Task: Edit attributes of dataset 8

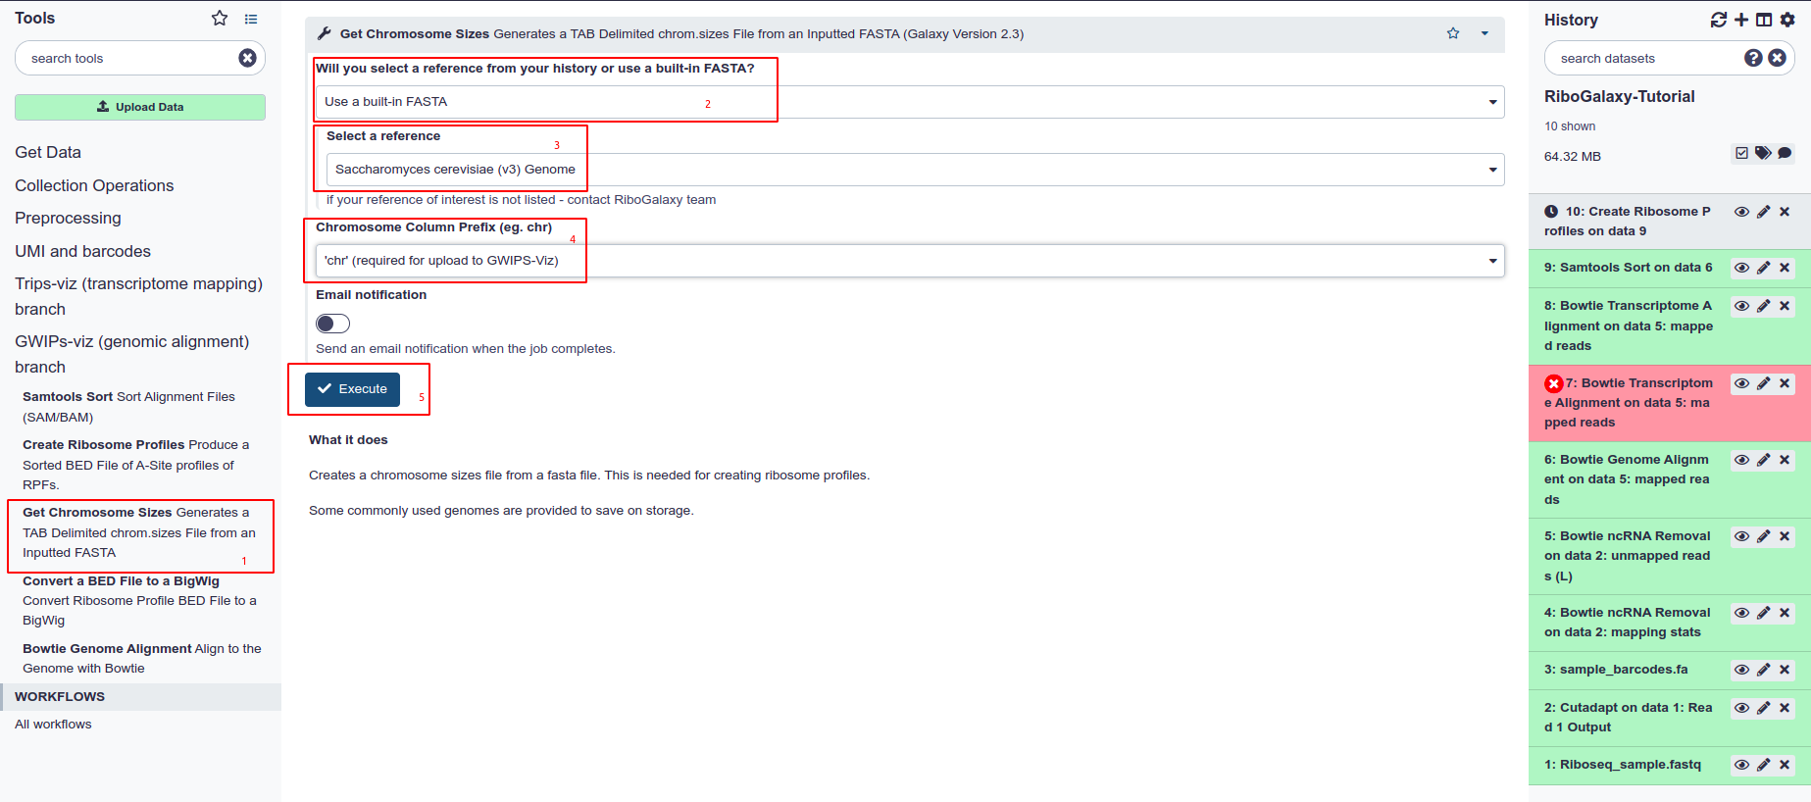Action: [x=1763, y=306]
